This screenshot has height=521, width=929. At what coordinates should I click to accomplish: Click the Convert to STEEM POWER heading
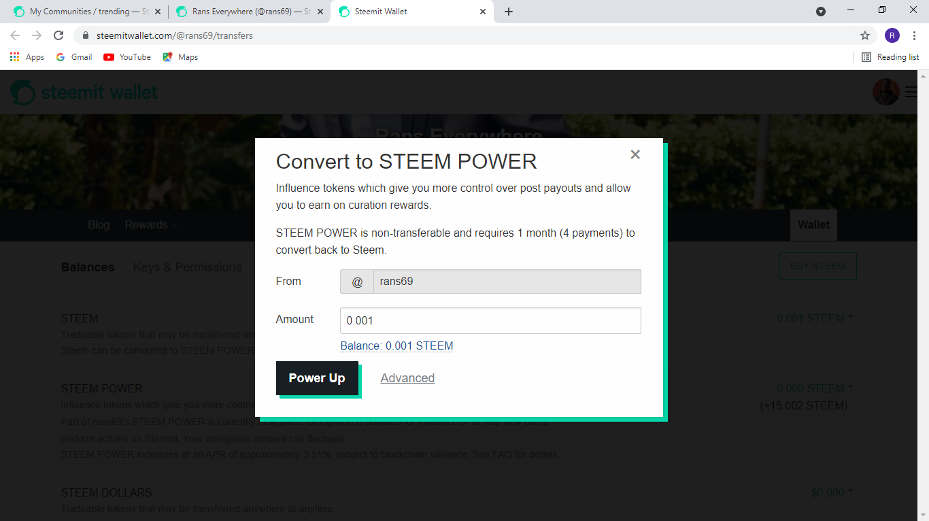tap(406, 162)
